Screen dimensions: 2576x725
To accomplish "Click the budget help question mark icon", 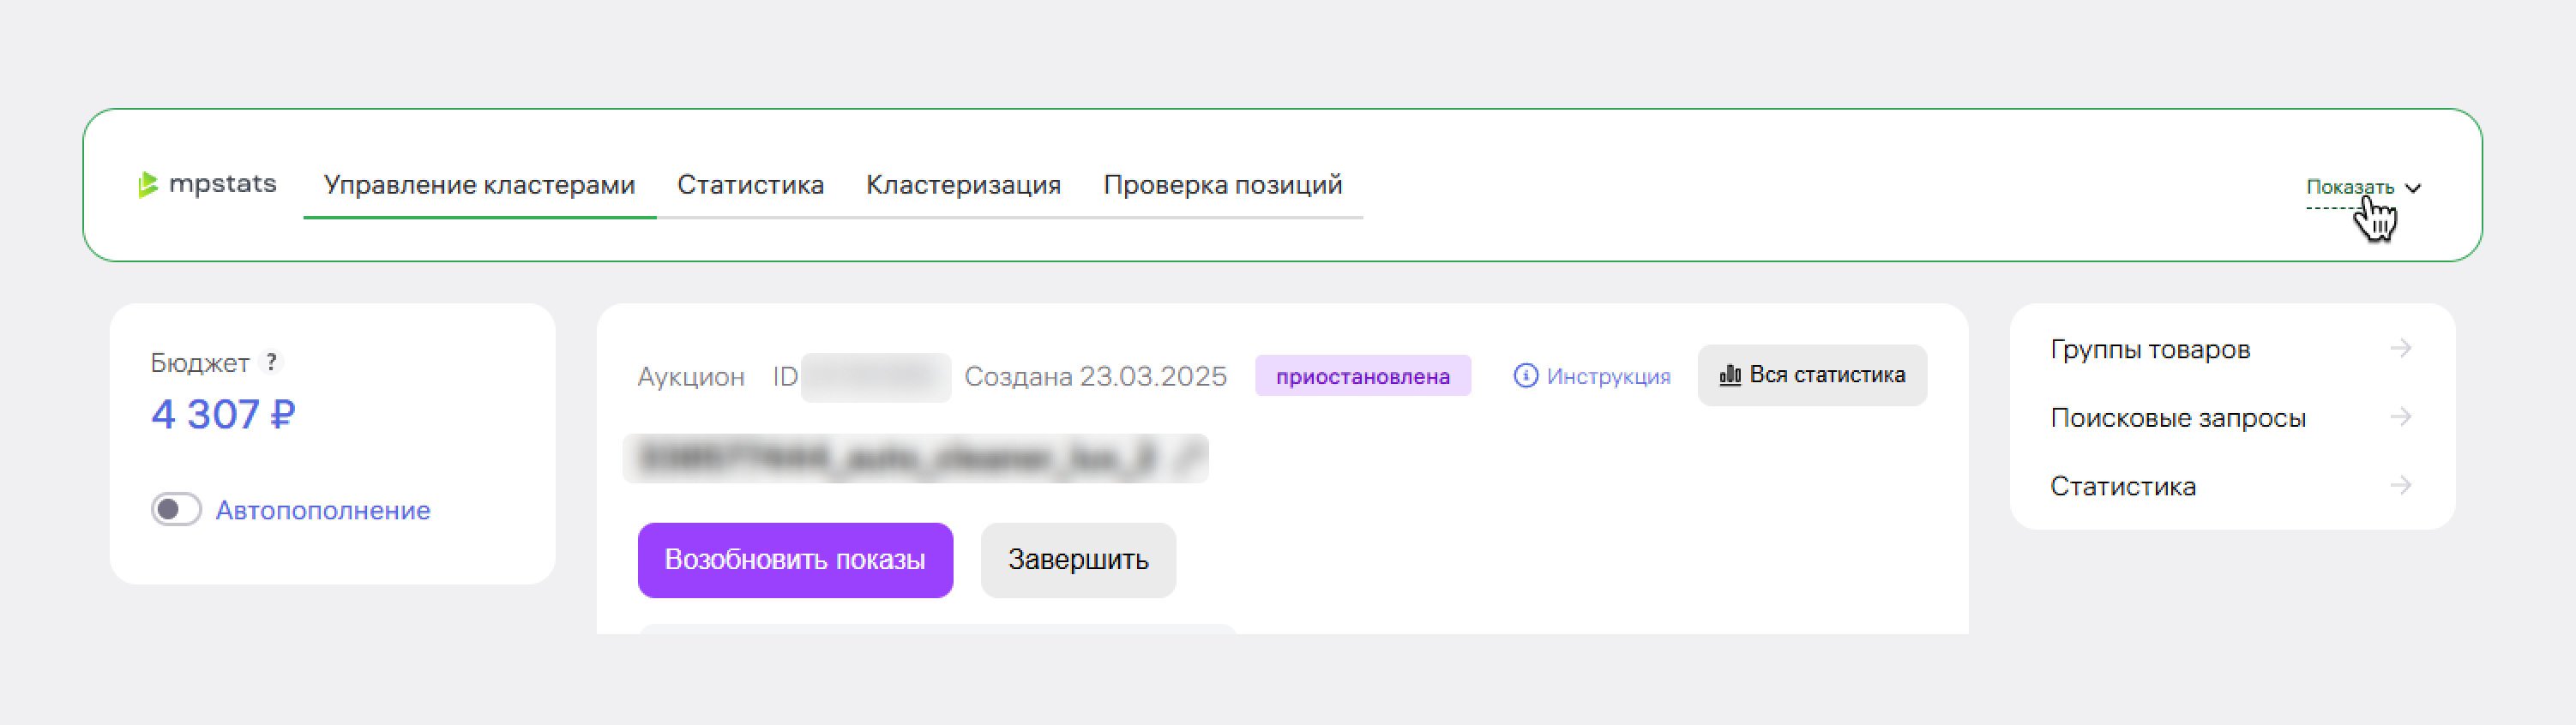I will click(270, 362).
